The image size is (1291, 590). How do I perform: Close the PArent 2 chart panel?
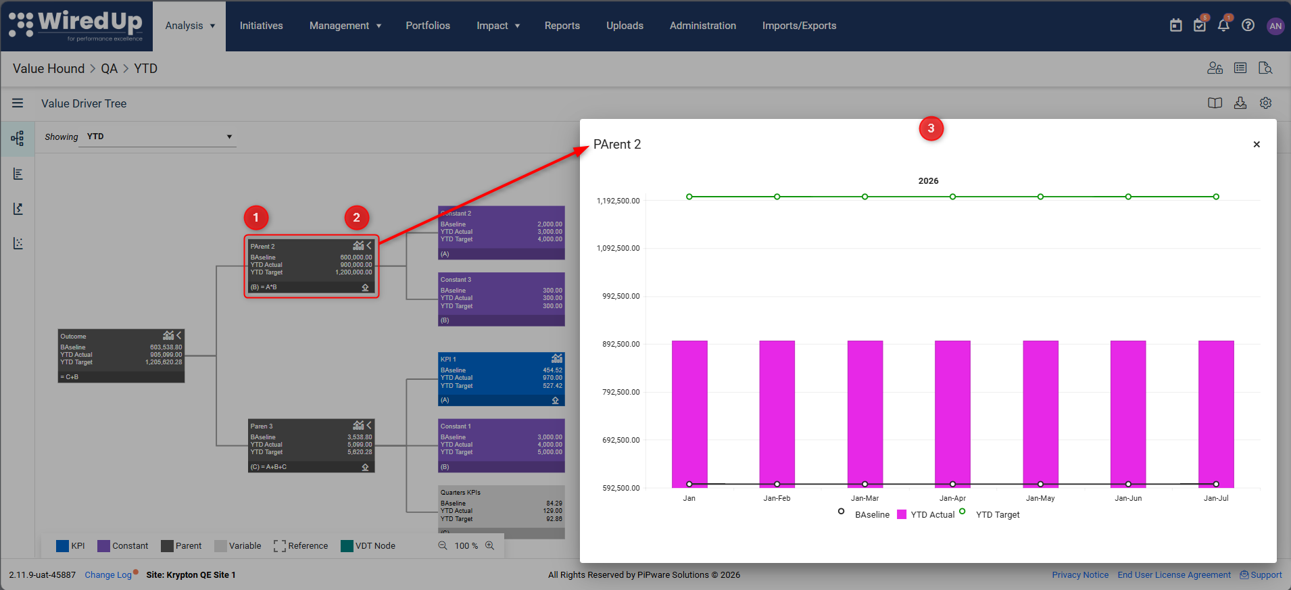pos(1257,145)
